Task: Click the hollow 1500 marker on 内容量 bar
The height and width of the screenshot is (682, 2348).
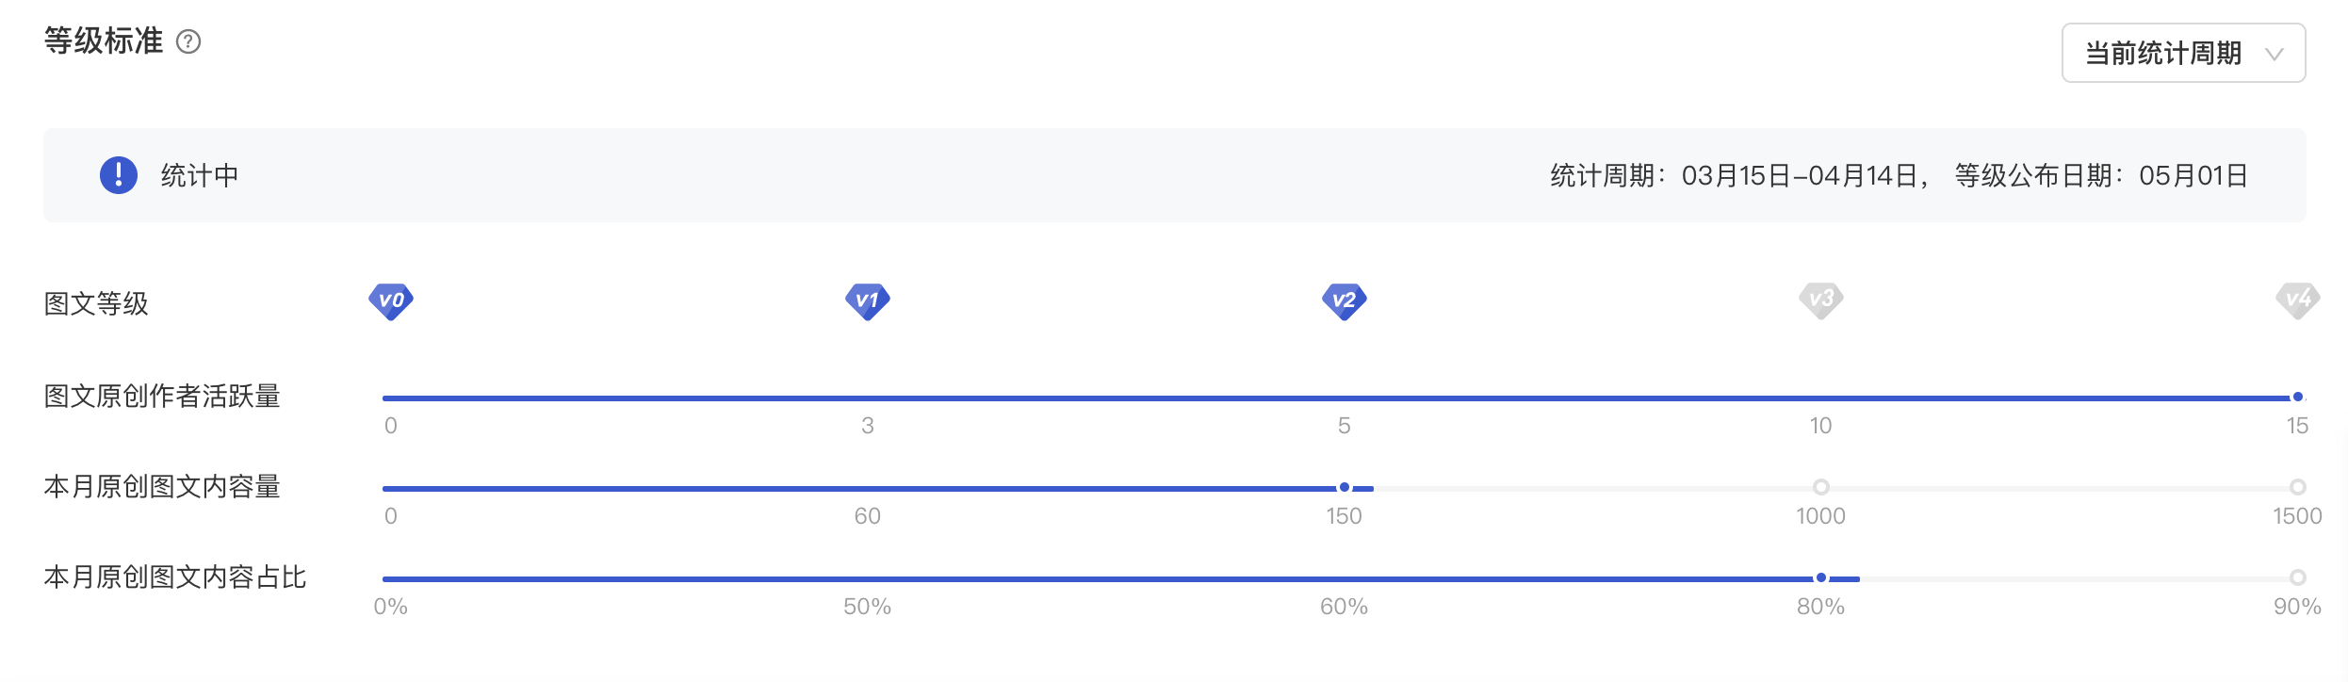Action: coord(2298,487)
